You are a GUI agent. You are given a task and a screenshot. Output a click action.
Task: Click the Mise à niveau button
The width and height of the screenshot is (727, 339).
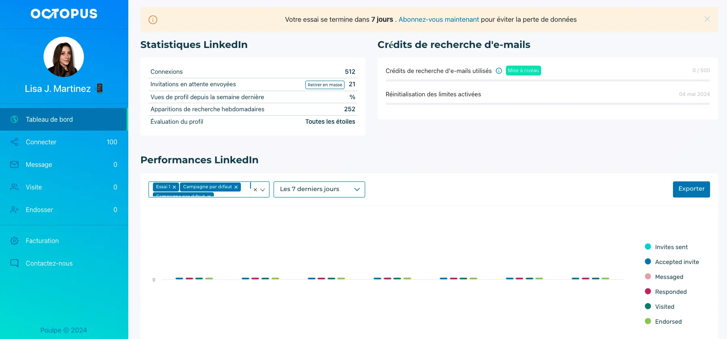(x=523, y=71)
